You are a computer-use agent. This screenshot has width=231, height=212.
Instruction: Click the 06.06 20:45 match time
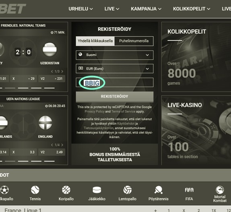[55, 106]
